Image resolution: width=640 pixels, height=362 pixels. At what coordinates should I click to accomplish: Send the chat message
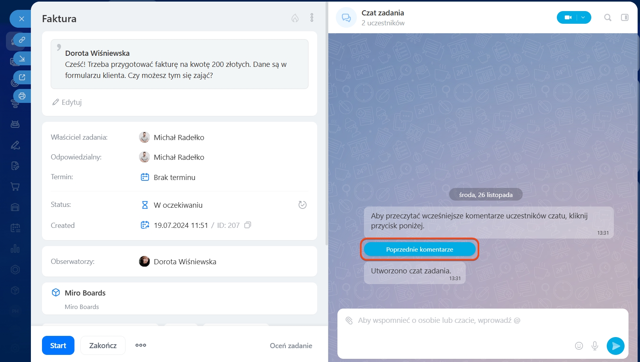615,346
